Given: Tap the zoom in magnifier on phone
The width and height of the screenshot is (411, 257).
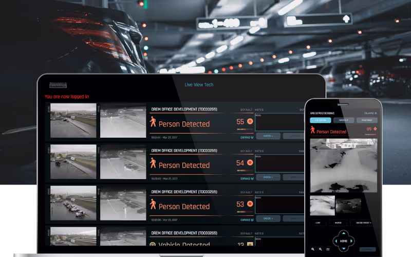Looking at the screenshot, I should (x=313, y=249).
